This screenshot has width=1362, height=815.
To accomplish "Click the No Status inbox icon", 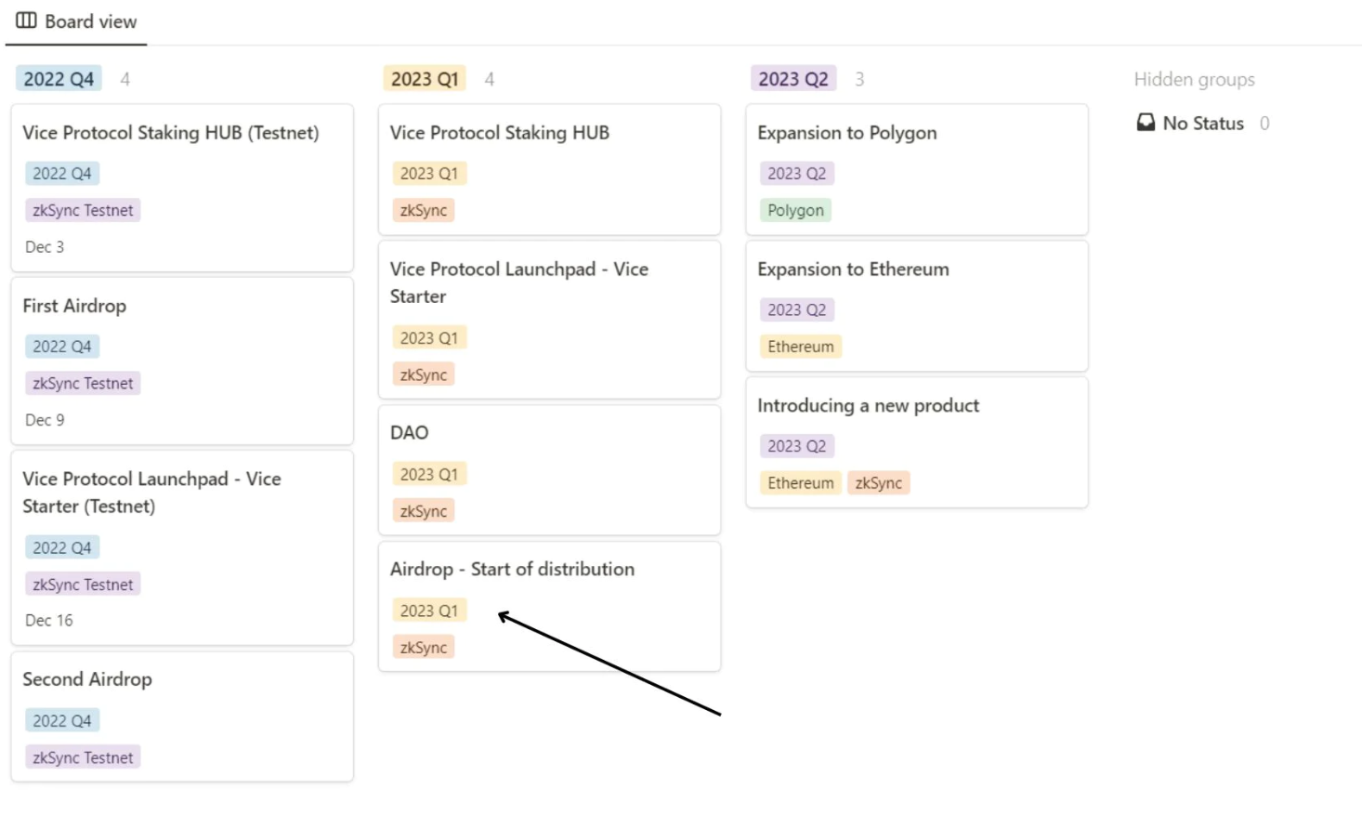I will tap(1146, 123).
